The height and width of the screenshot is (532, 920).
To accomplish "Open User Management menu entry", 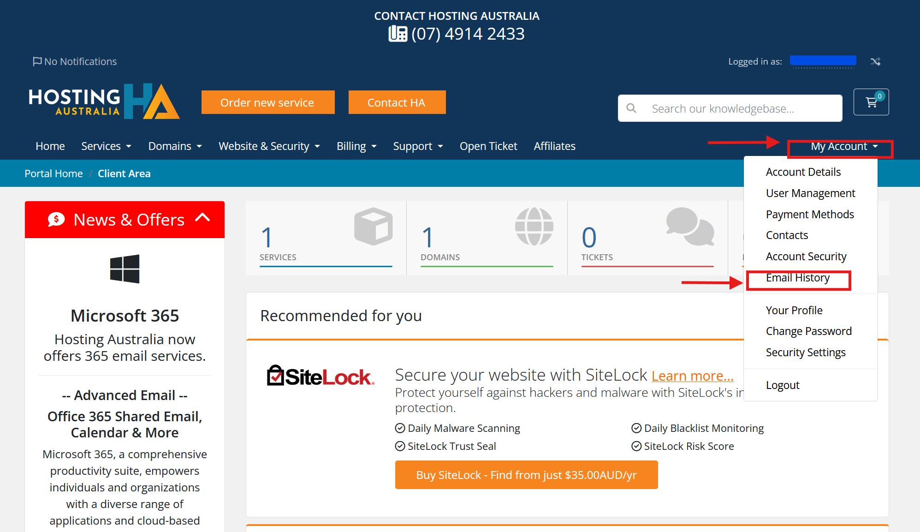I will click(810, 193).
